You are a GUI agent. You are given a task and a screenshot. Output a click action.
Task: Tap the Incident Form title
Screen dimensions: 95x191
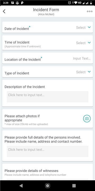tap(46, 10)
